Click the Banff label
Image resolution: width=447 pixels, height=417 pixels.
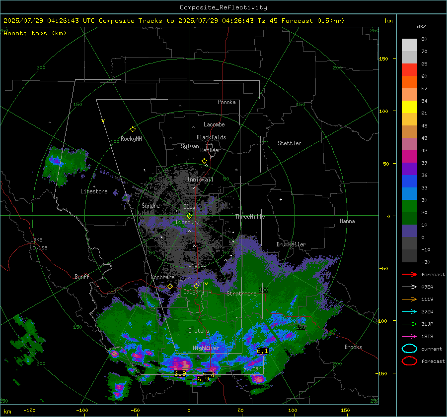82,276
